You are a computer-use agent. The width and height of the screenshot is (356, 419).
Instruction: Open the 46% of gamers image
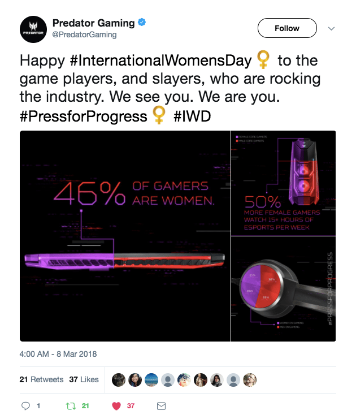point(125,236)
